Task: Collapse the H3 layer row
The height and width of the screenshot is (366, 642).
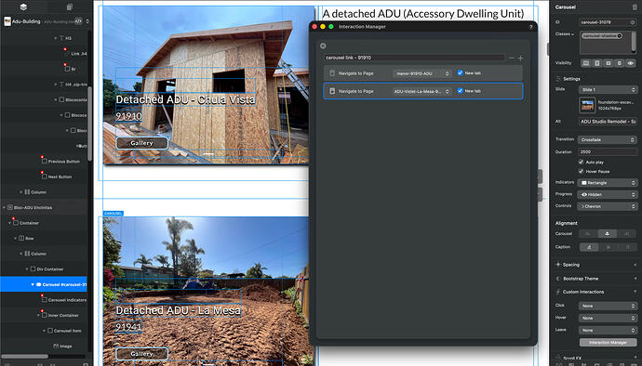Action: [x=55, y=38]
